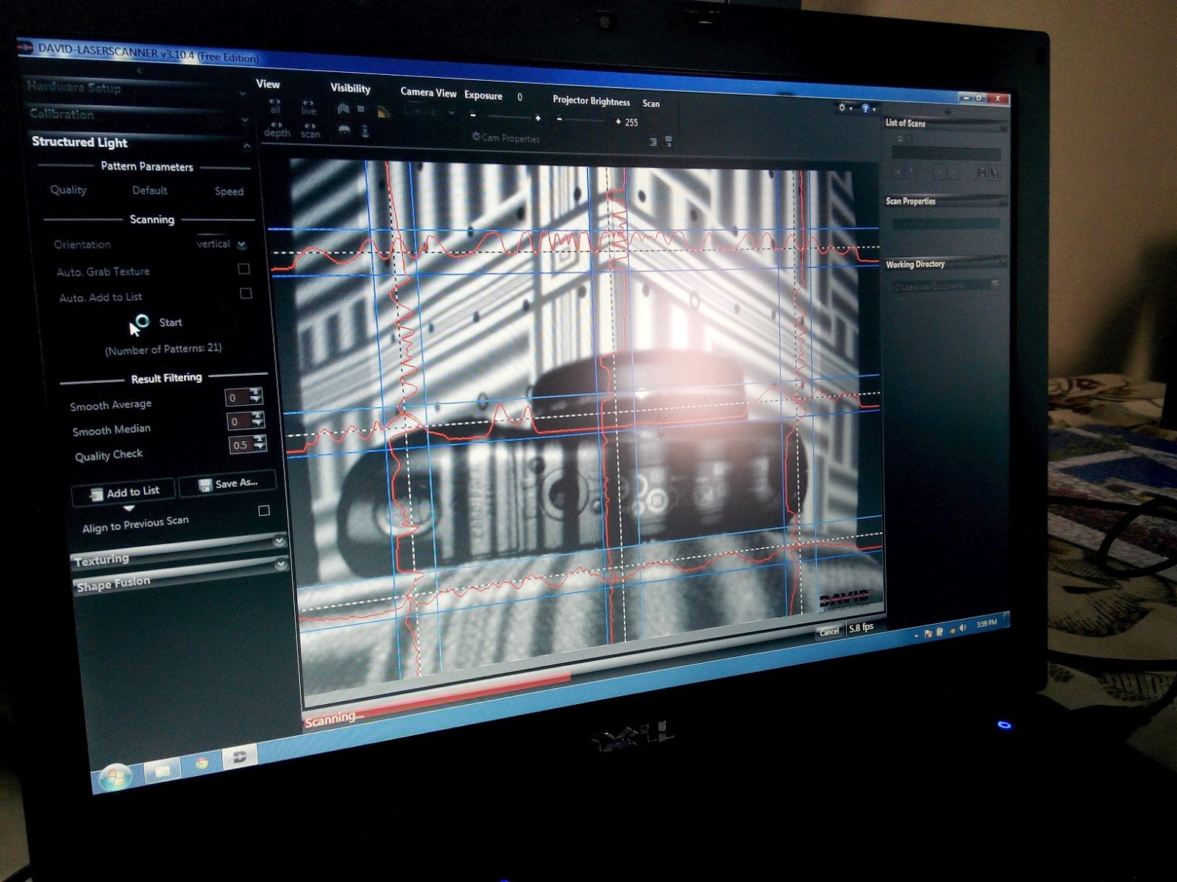Toggle figure-shaped visibility icon
The width and height of the screenshot is (1177, 882).
point(365,132)
